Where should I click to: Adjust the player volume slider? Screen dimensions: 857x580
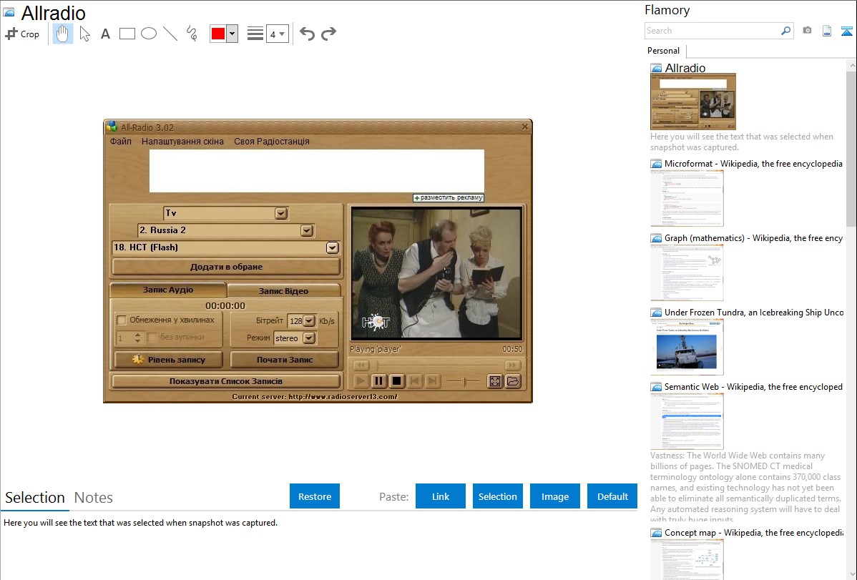(464, 381)
